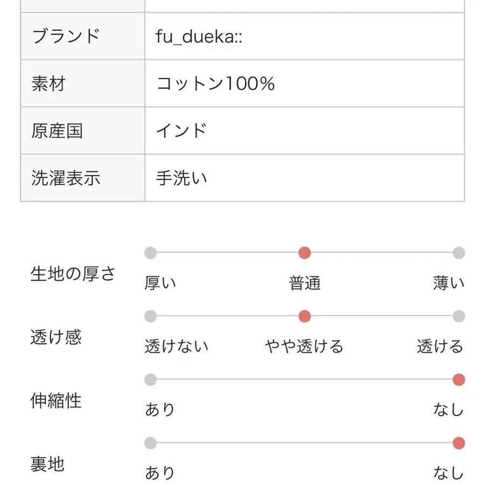This screenshot has height=485, width=485.
Task: Click the 洗濯表示 header cell
Action: pos(82,178)
